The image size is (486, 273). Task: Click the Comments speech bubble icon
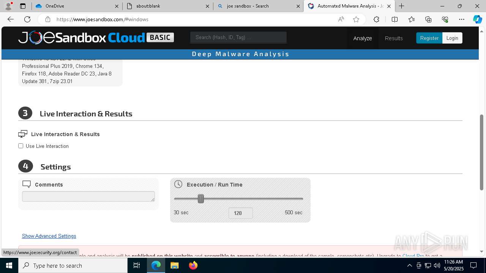coord(27,184)
